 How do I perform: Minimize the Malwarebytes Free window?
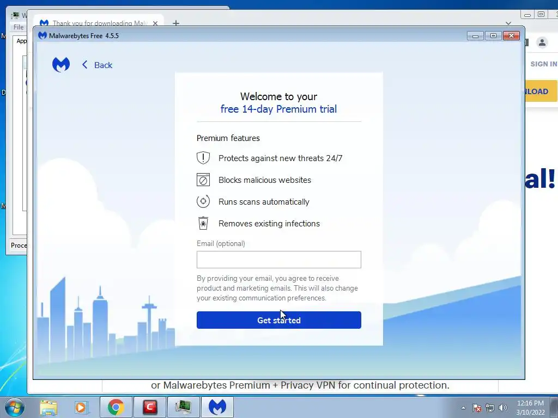pyautogui.click(x=475, y=35)
